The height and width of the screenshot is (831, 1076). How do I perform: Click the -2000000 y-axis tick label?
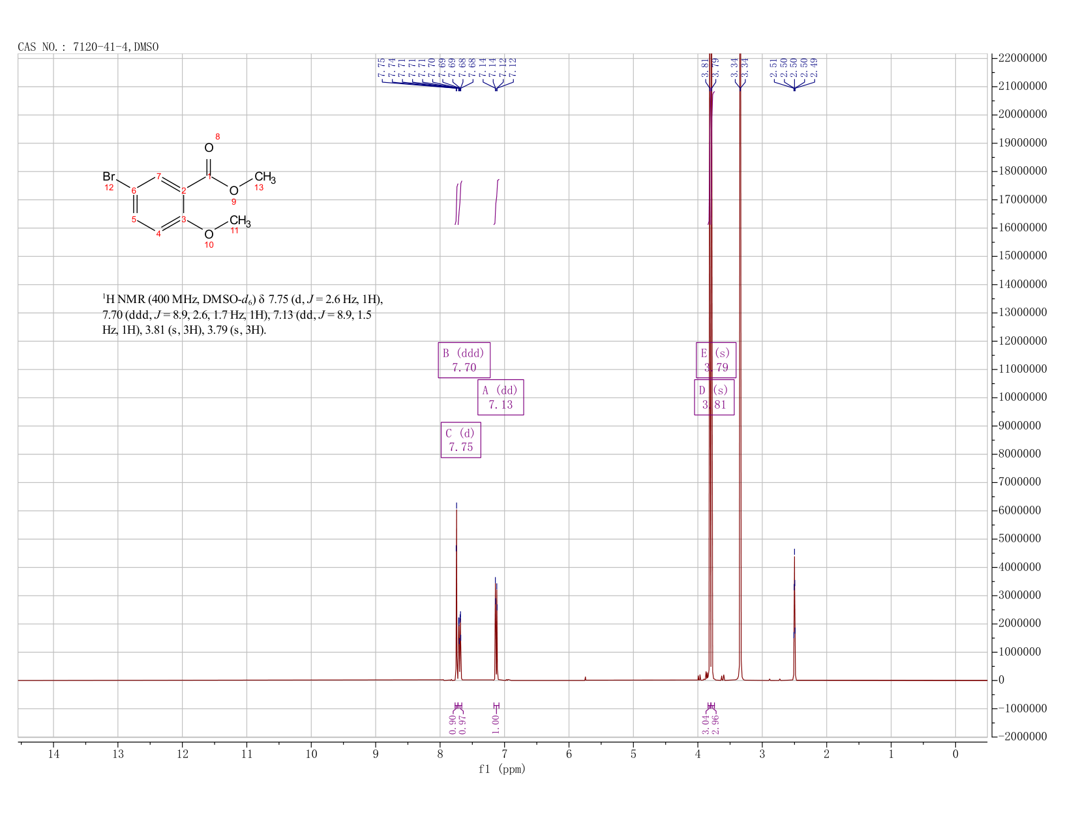[x=1023, y=736]
